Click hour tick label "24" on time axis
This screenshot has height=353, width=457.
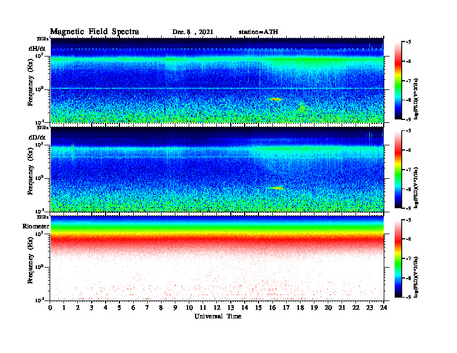point(384,307)
